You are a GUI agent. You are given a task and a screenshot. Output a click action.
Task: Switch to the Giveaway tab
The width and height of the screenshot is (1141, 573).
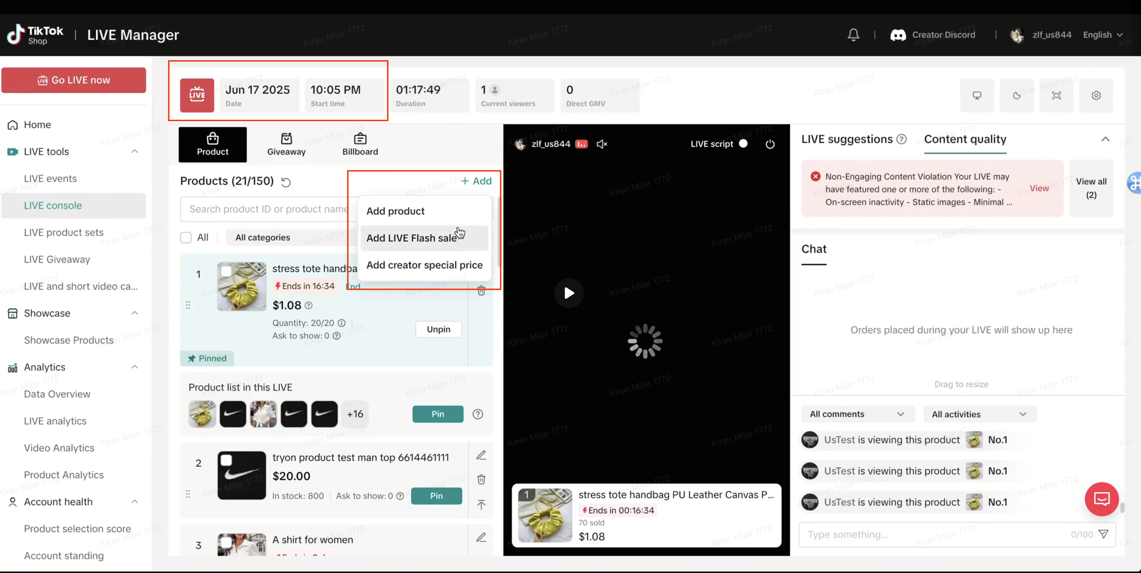(x=286, y=144)
